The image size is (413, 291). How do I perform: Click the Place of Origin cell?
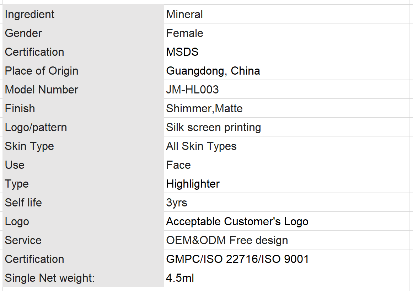83,71
